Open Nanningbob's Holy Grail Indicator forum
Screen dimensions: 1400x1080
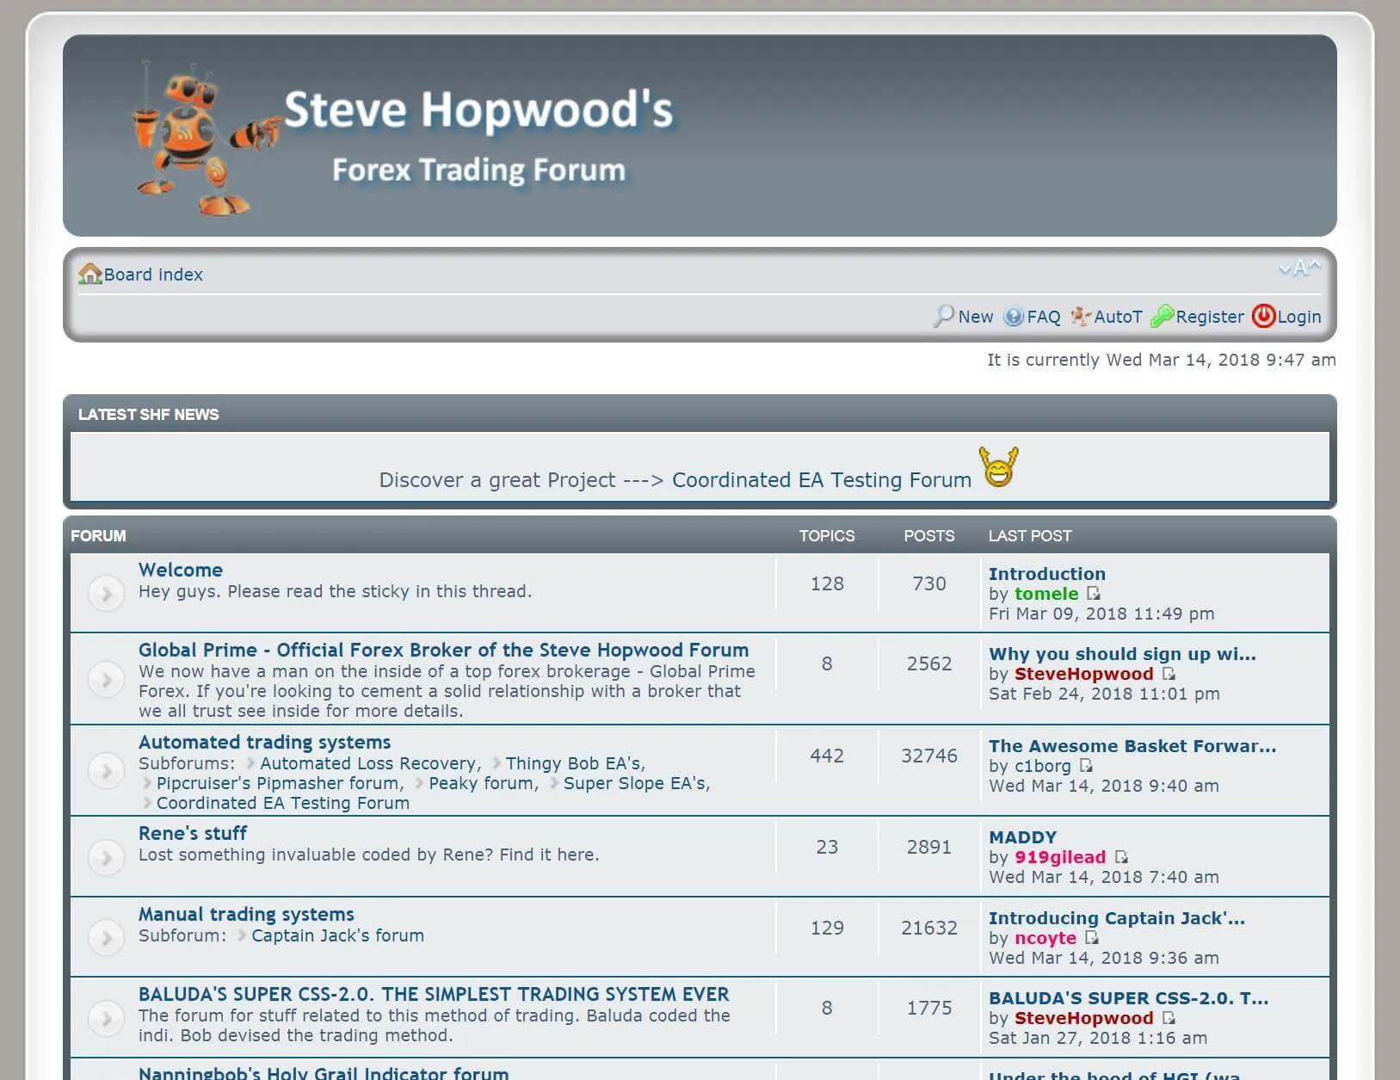point(324,1073)
